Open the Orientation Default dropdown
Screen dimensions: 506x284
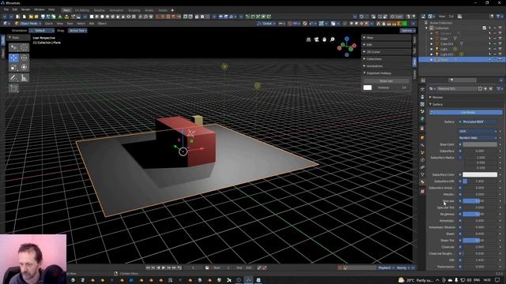pos(42,31)
